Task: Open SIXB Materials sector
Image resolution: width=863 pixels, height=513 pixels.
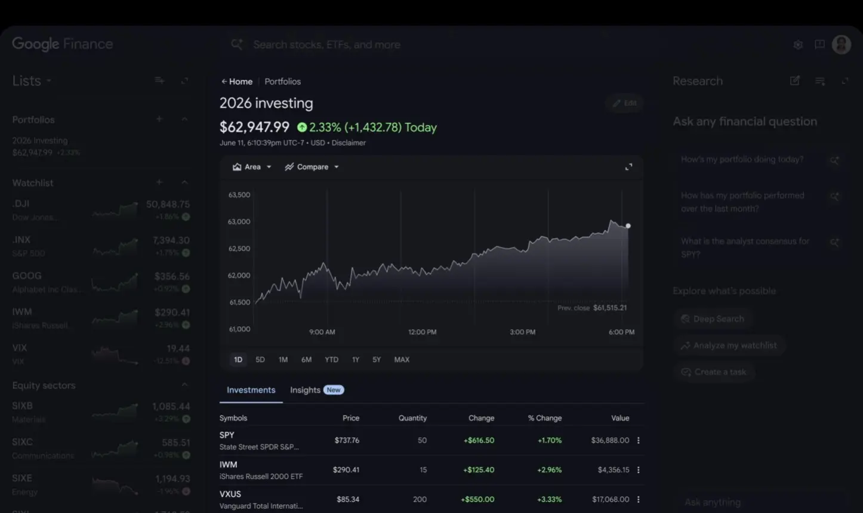Action: (x=101, y=412)
